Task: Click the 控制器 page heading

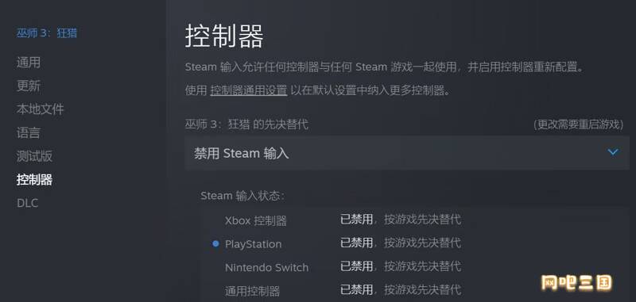Action: tap(224, 36)
